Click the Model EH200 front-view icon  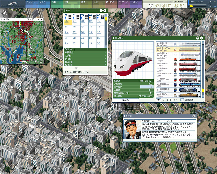point(175,85)
